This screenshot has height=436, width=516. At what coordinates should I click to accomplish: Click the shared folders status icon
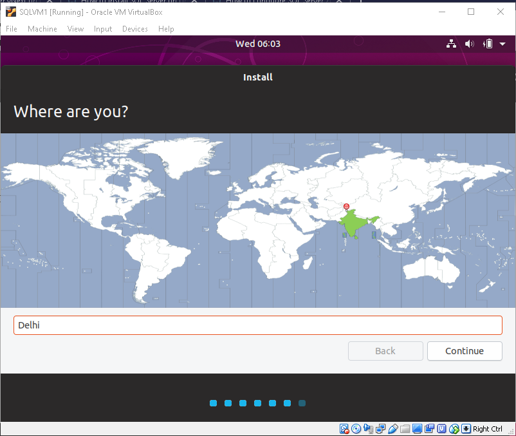405,429
